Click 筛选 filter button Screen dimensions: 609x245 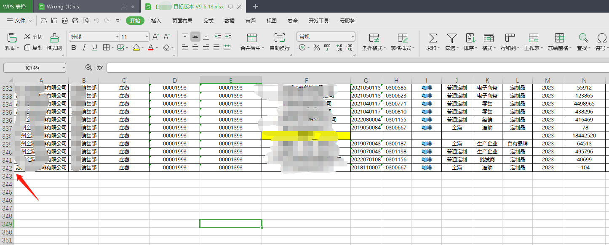451,42
